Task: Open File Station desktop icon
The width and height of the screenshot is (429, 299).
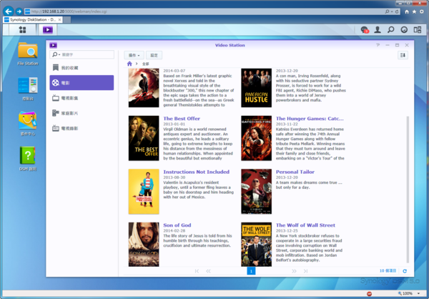Action: (x=27, y=52)
